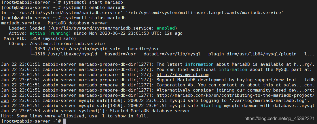This screenshot has height=124, width=317.
Task: Click the blinking cursor at the prompt
Action: (x=65, y=121)
